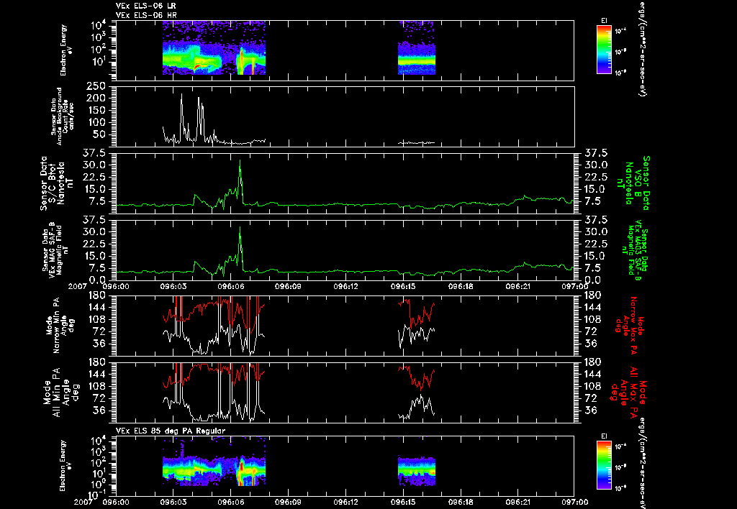737x509 pixels.
Task: Select the 'VEx ELS-06 LR' title text
Action: coord(146,6)
